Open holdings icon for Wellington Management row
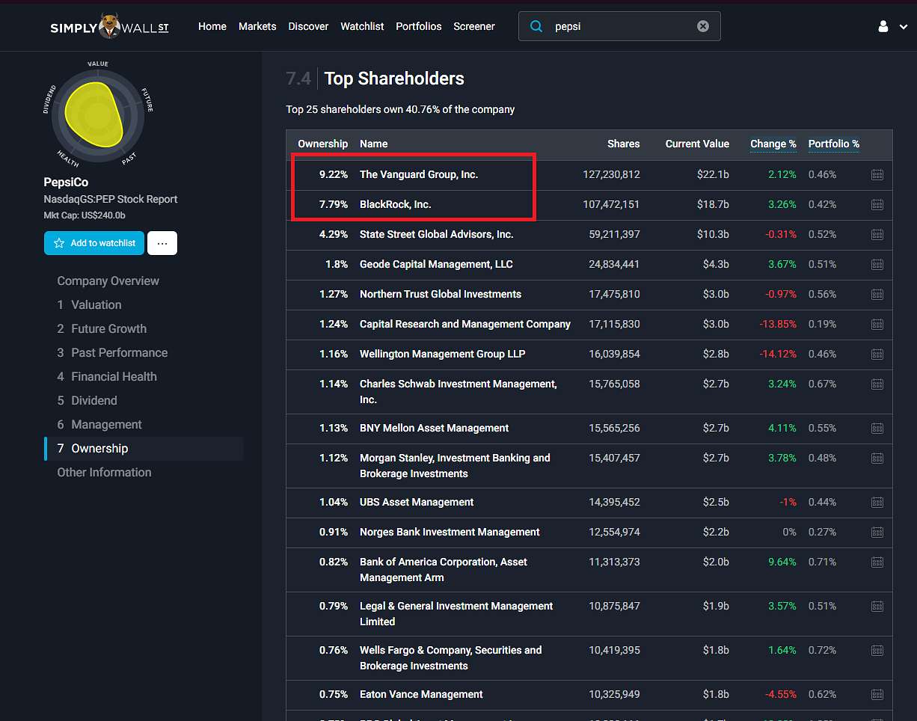Screen dimensions: 917x721 pyautogui.click(x=877, y=354)
